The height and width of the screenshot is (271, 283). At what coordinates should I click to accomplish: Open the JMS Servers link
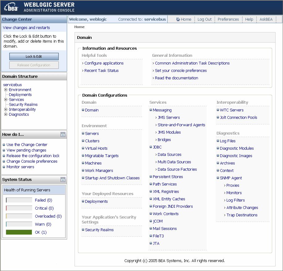pos(169,117)
